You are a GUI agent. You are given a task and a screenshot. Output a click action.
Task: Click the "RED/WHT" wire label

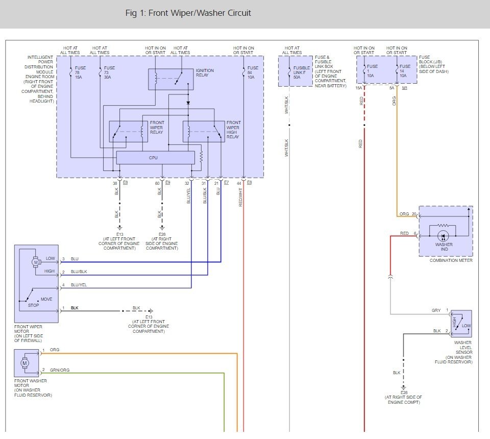pos(240,197)
